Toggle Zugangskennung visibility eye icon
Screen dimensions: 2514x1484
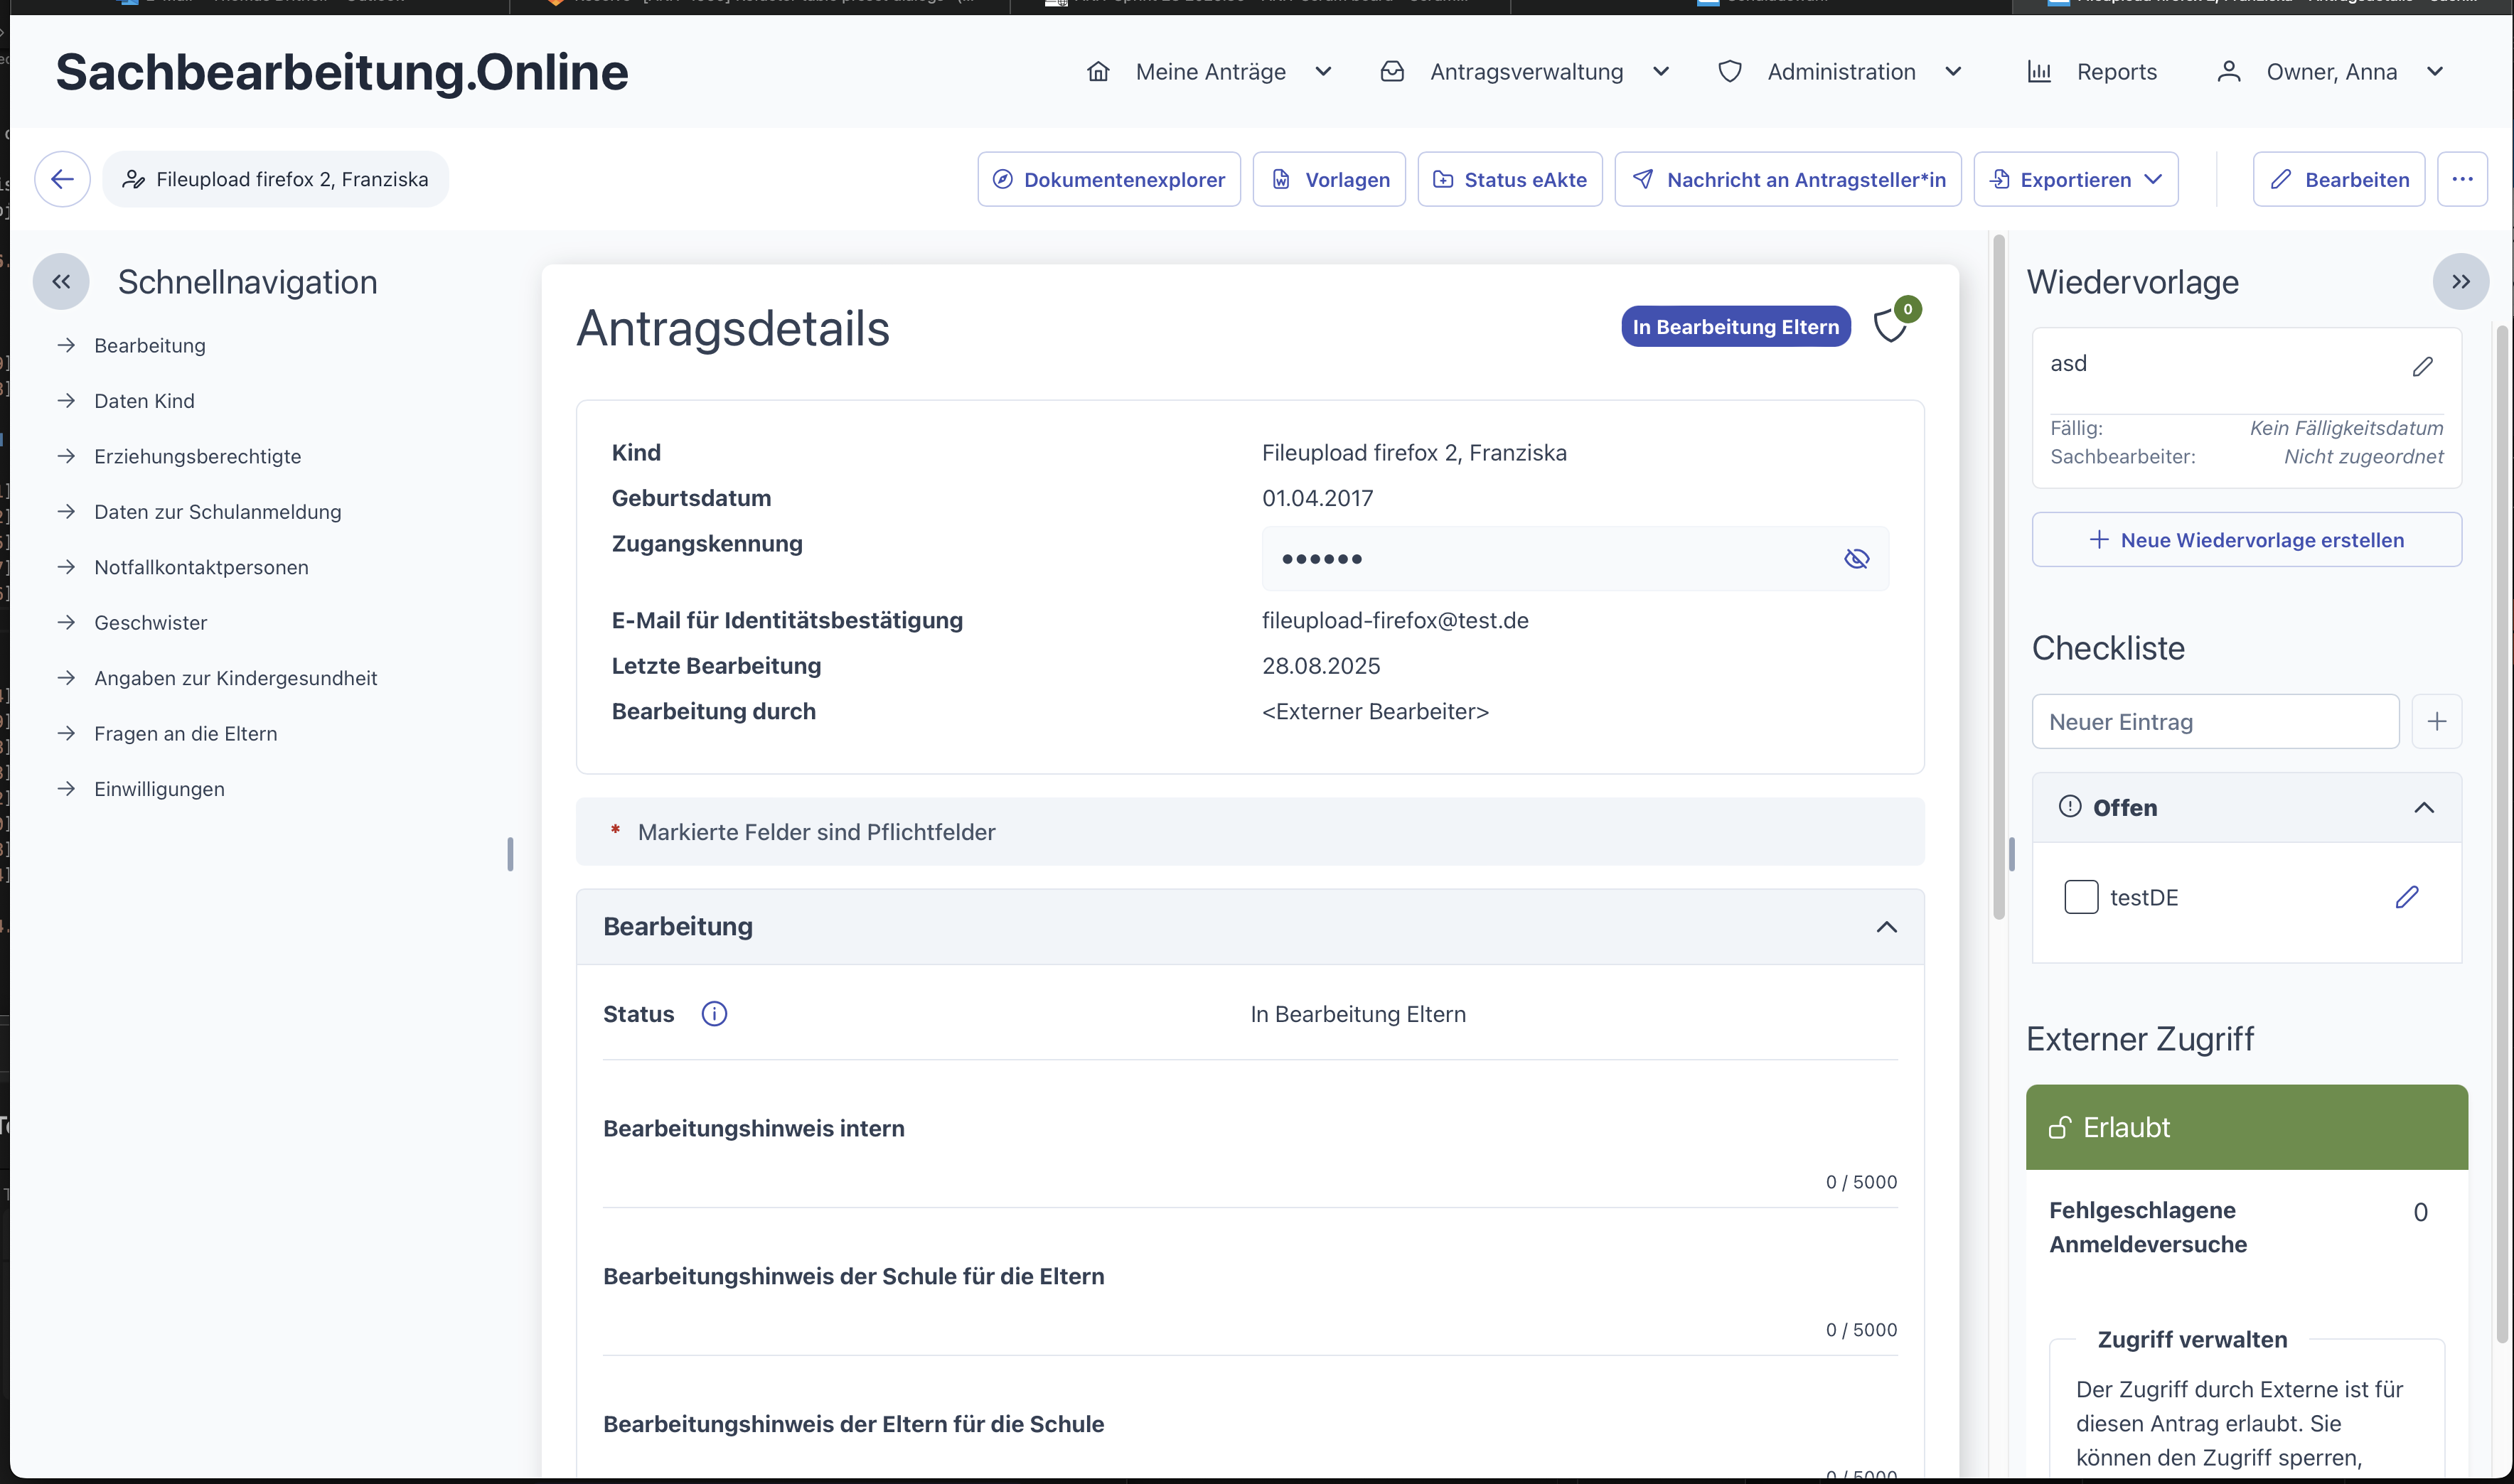point(1856,559)
